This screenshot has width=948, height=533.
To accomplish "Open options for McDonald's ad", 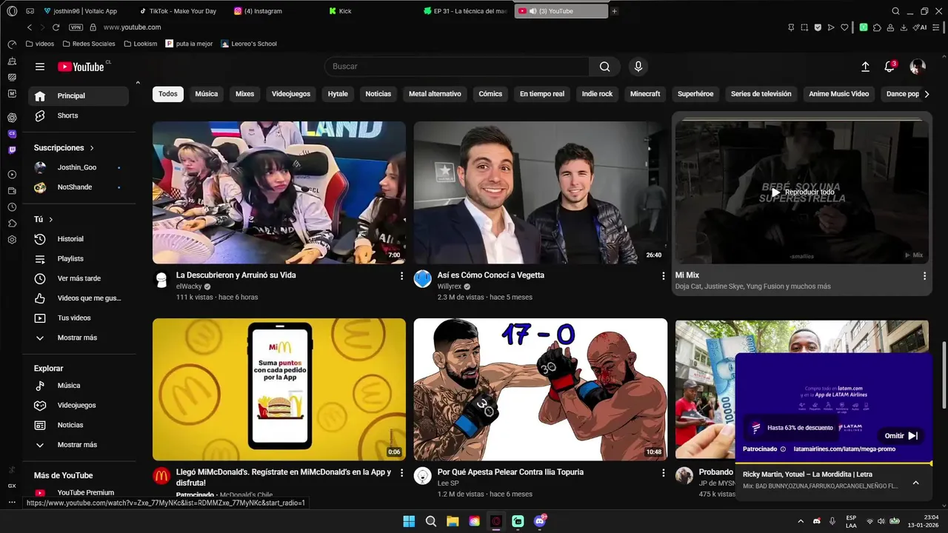I will tap(402, 472).
